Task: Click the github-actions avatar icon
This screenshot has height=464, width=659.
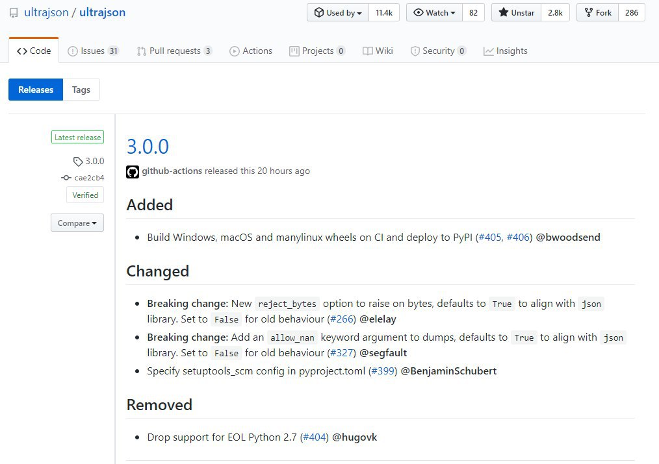Action: point(133,171)
